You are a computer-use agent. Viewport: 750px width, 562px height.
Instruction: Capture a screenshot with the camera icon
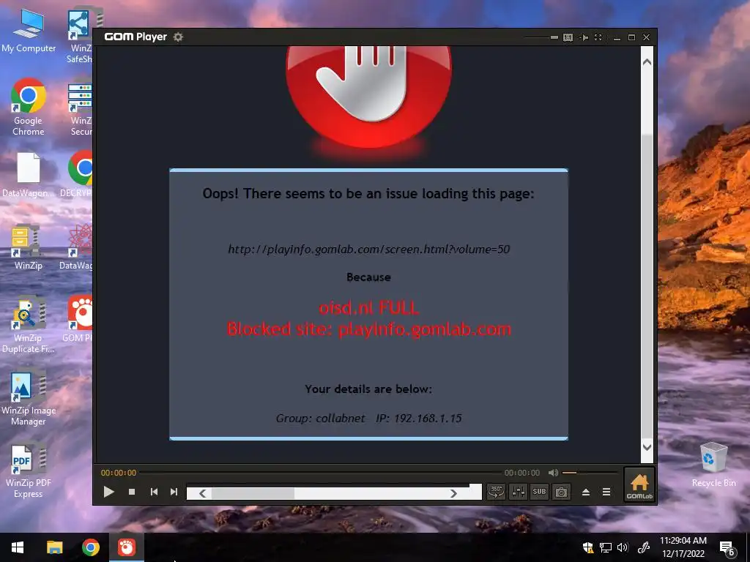tap(561, 491)
